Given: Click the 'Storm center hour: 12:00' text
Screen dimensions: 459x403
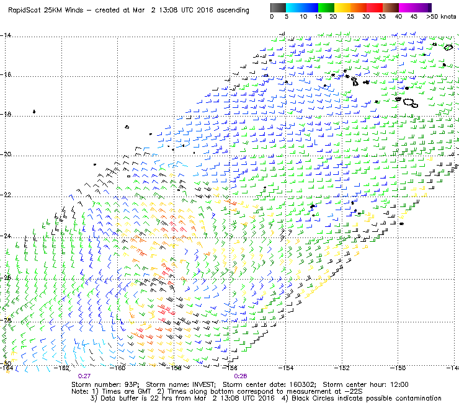Looking at the screenshot, I should (x=365, y=384).
